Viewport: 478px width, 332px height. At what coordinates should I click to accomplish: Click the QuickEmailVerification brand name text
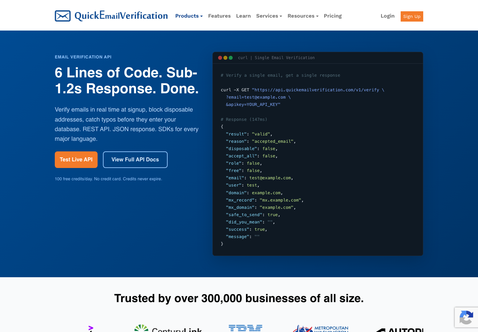(121, 16)
